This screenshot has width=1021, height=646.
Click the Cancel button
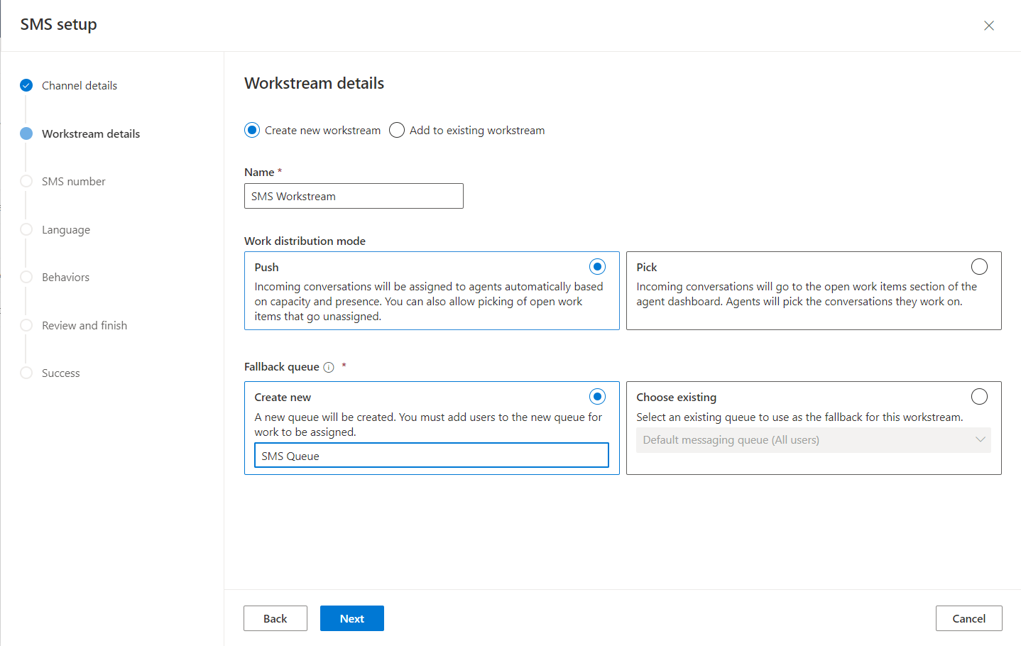click(968, 618)
